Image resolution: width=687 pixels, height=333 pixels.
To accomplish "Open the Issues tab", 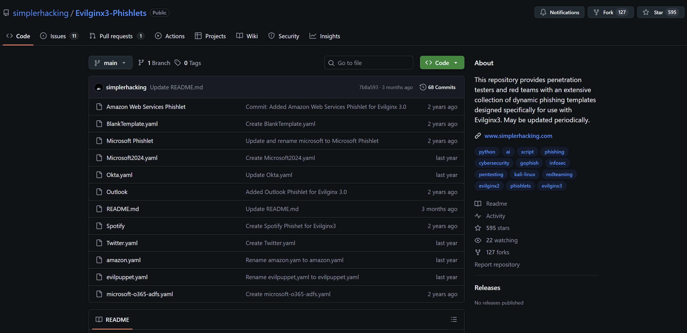I will click(59, 36).
